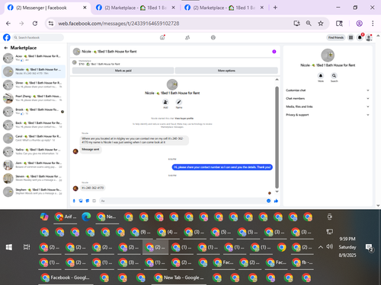Switch to Messenger | Facebook tab

coord(47,8)
